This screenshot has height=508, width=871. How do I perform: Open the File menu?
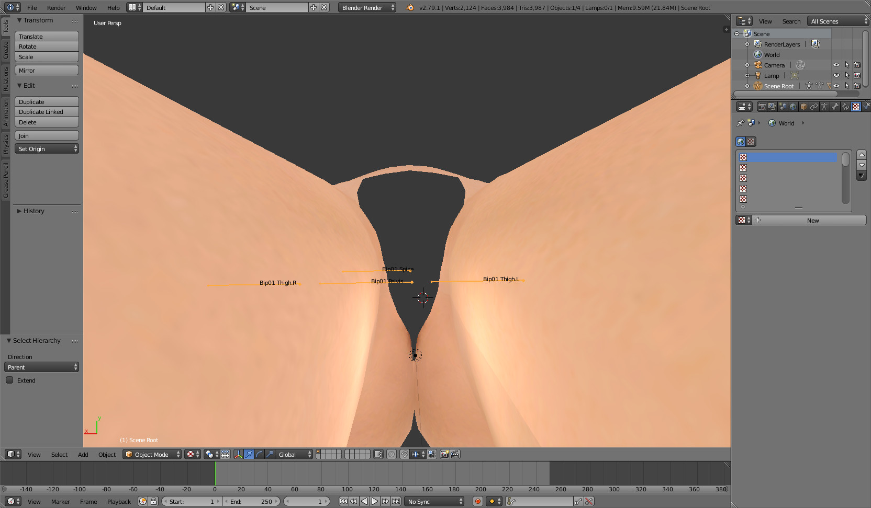[x=32, y=8]
